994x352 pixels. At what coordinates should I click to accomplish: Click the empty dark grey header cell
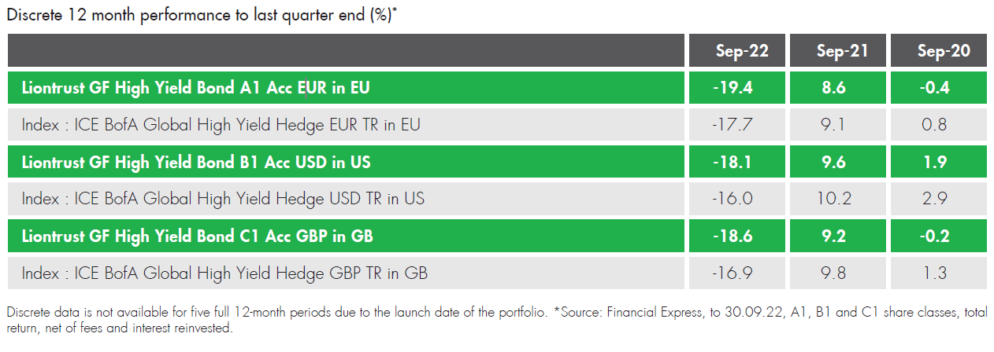click(x=346, y=51)
